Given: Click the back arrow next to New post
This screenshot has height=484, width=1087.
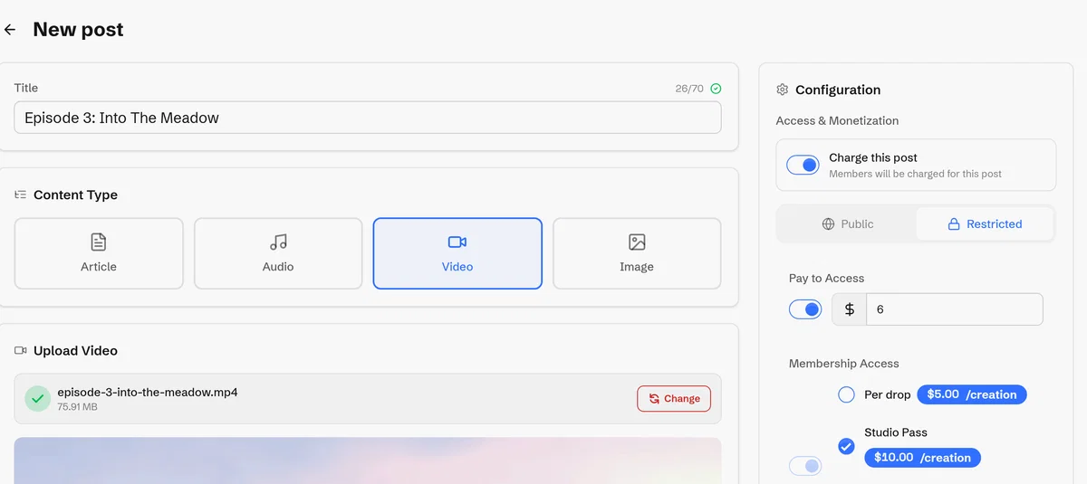Looking at the screenshot, I should tap(10, 30).
